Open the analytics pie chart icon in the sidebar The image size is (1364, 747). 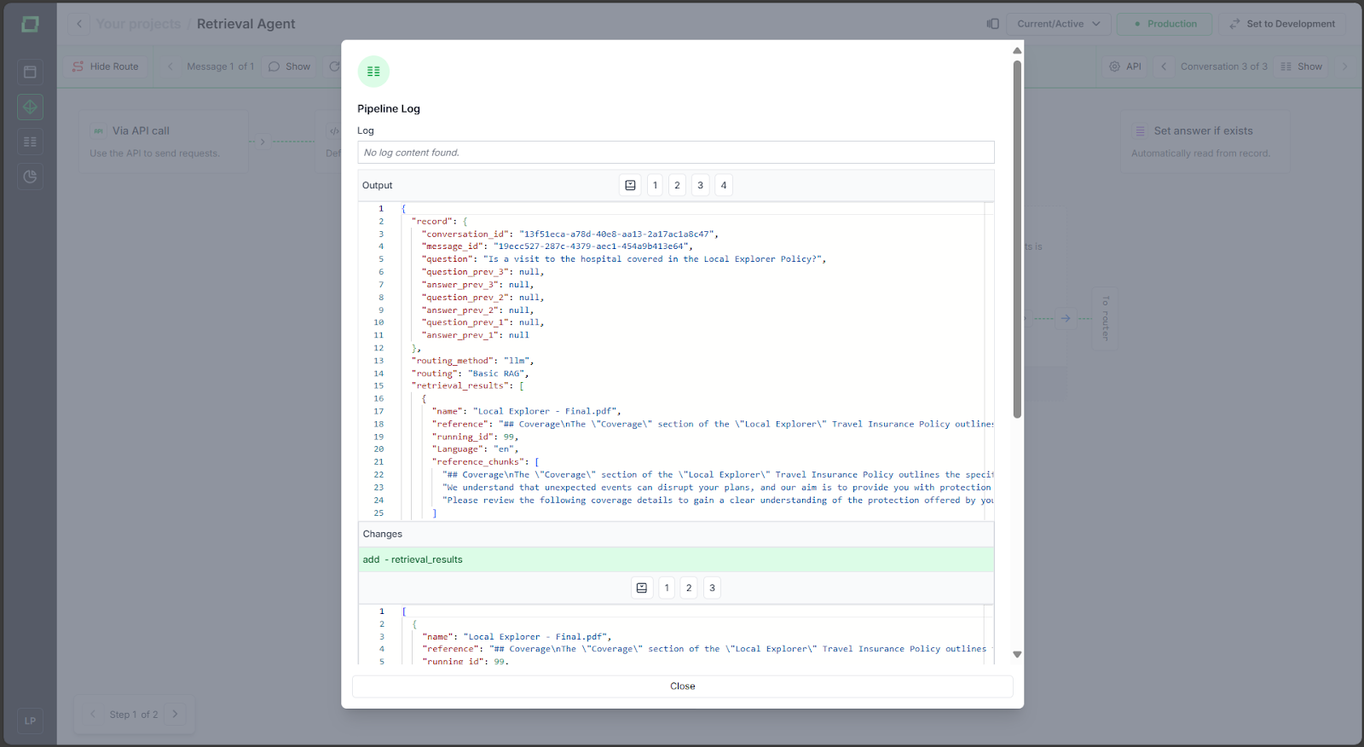(30, 177)
